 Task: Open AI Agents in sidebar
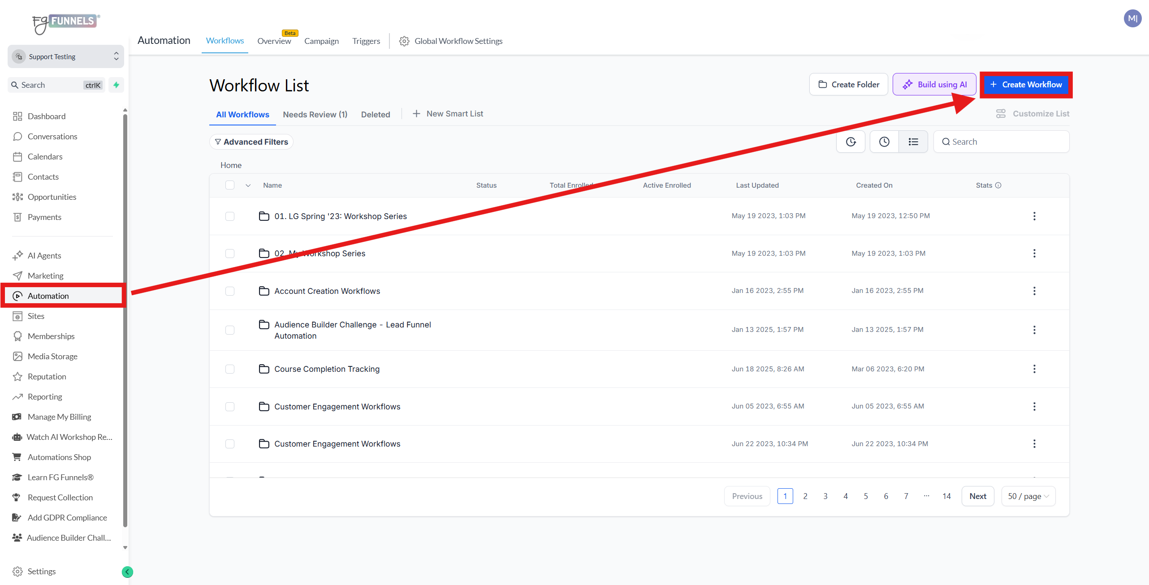coord(44,255)
